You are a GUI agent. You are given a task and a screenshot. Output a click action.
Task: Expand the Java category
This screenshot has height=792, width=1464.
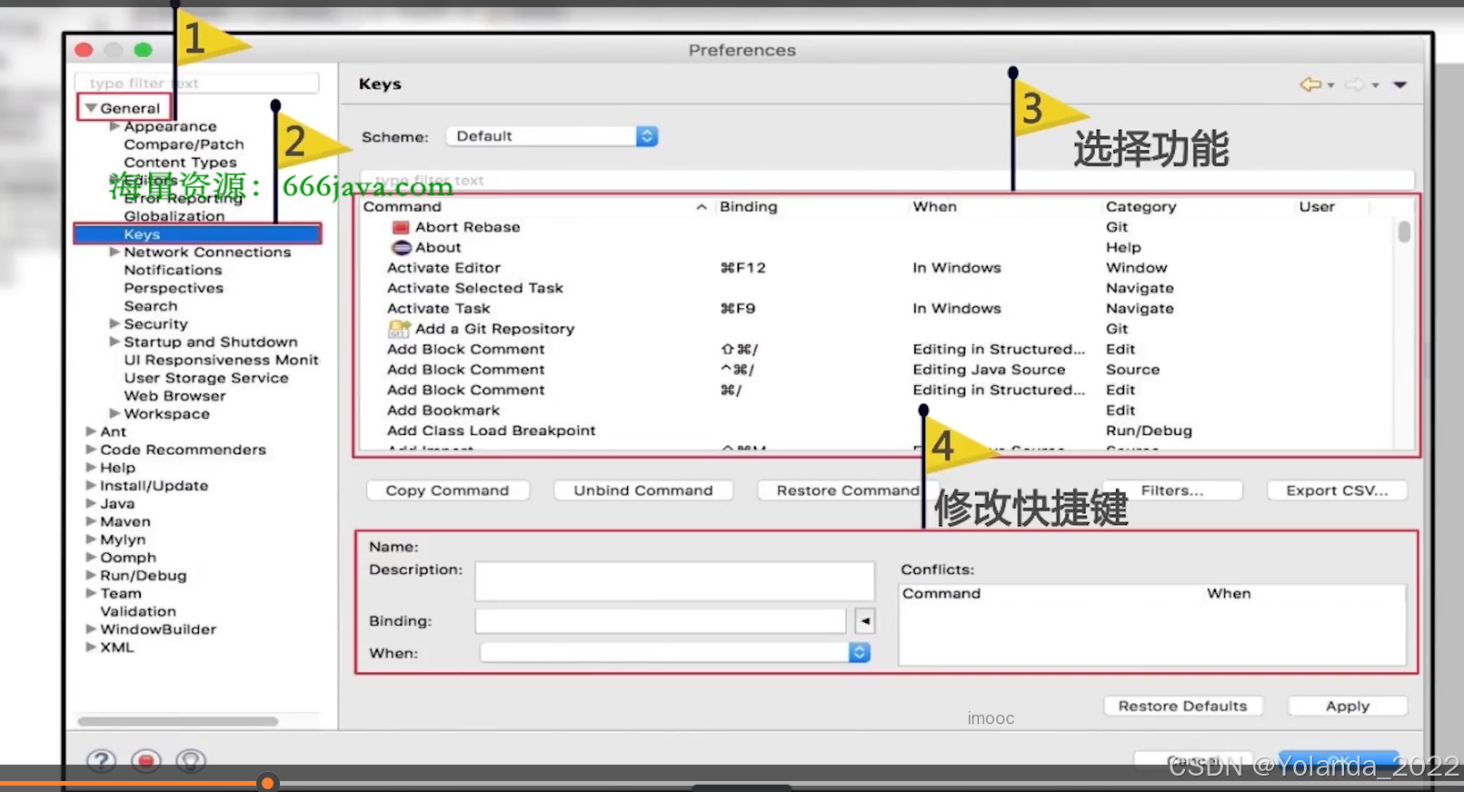91,503
